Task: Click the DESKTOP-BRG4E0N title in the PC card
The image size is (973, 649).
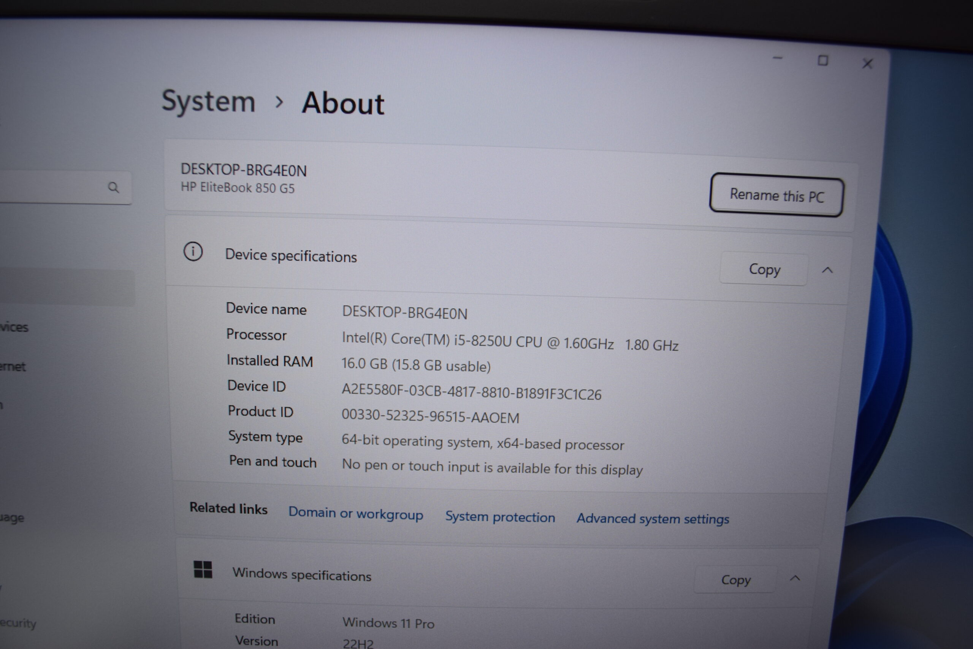Action: (x=244, y=170)
